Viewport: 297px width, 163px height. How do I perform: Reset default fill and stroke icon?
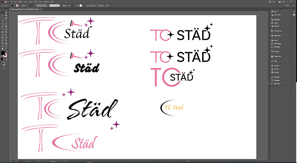1,56
